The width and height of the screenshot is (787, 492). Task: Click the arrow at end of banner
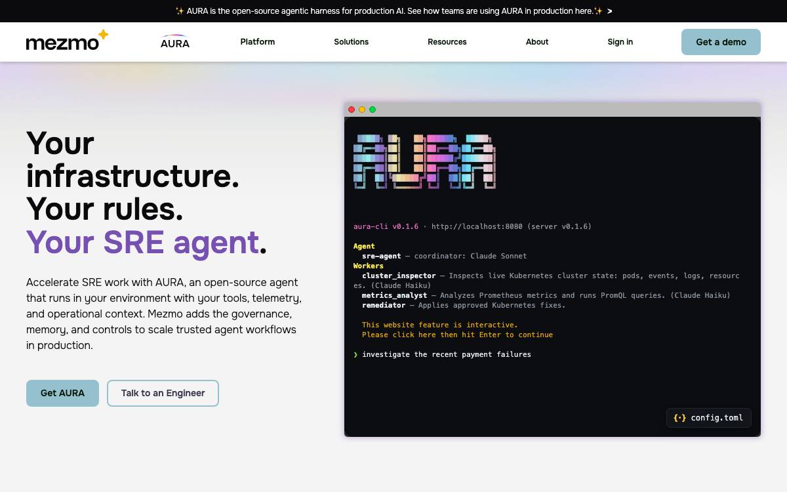click(x=610, y=11)
